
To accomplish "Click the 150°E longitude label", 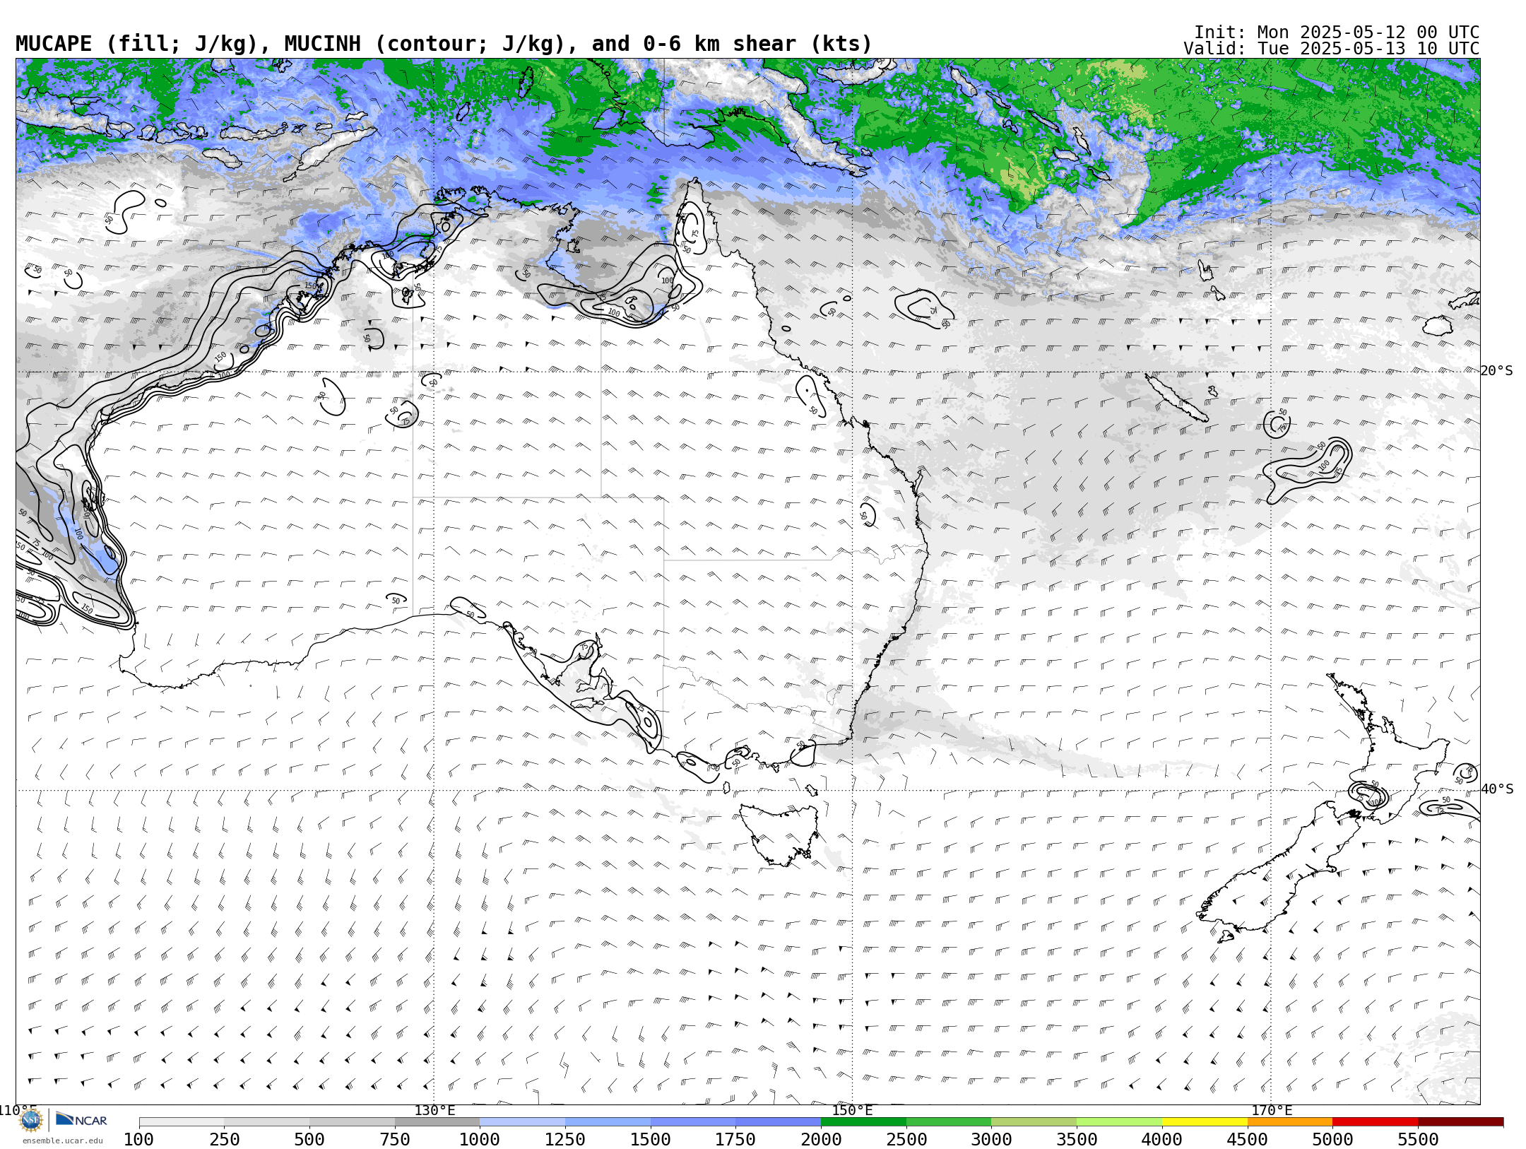I will 852,1110.
